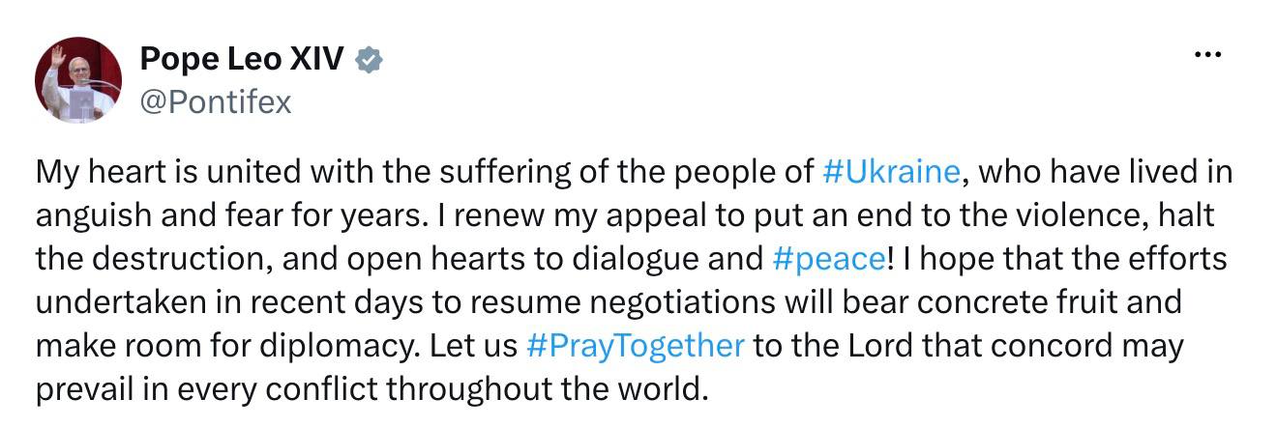This screenshot has height=428, width=1277.
Task: Select the #PrayTogether hashtag
Action: click(636, 346)
